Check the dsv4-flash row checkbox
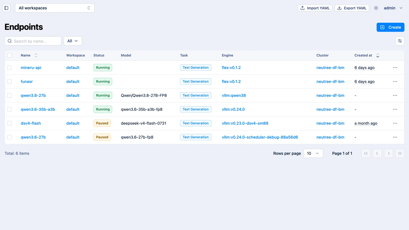 point(9,123)
